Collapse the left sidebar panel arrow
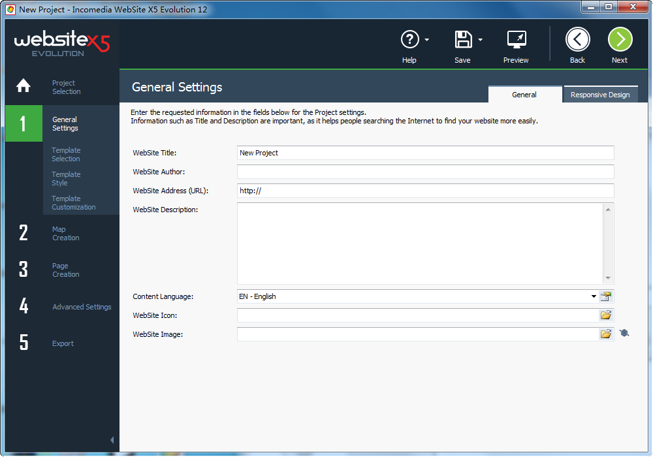The image size is (653, 457). [x=112, y=440]
